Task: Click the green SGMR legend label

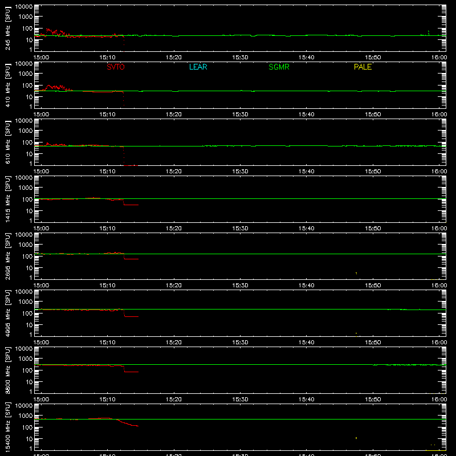Action: click(279, 67)
